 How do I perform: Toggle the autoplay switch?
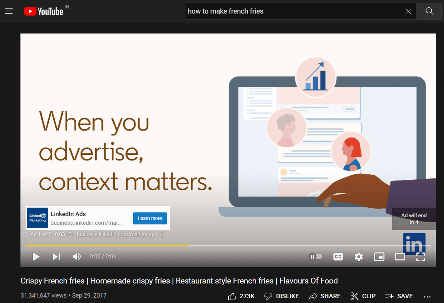(316, 257)
